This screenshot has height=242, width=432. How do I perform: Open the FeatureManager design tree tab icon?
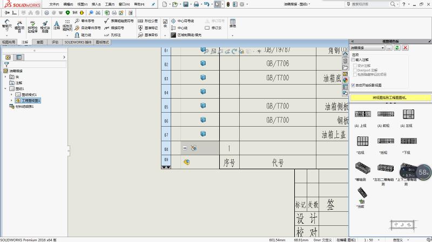point(8,57)
